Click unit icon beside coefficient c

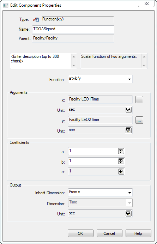pos(121,171)
